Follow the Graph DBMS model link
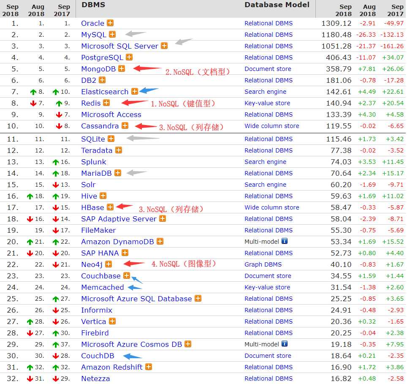Viewport: 407px width, 384px height. tap(263, 264)
